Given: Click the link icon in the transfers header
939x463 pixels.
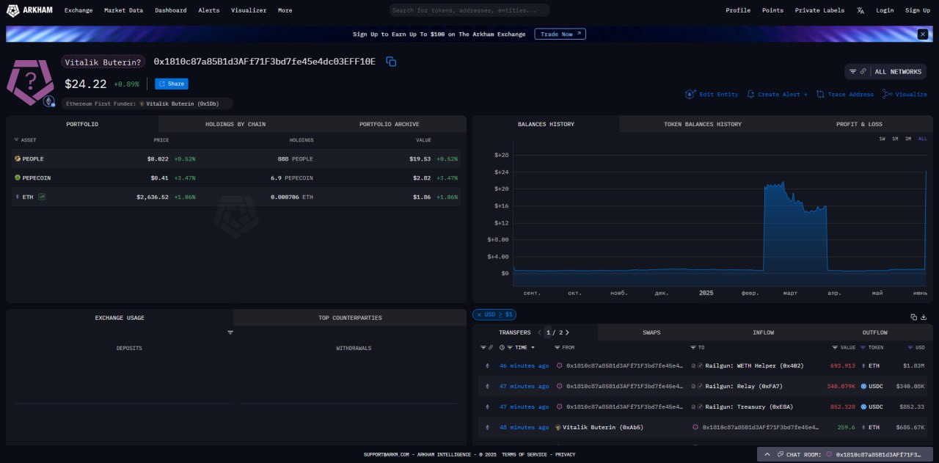Looking at the screenshot, I should [x=491, y=348].
